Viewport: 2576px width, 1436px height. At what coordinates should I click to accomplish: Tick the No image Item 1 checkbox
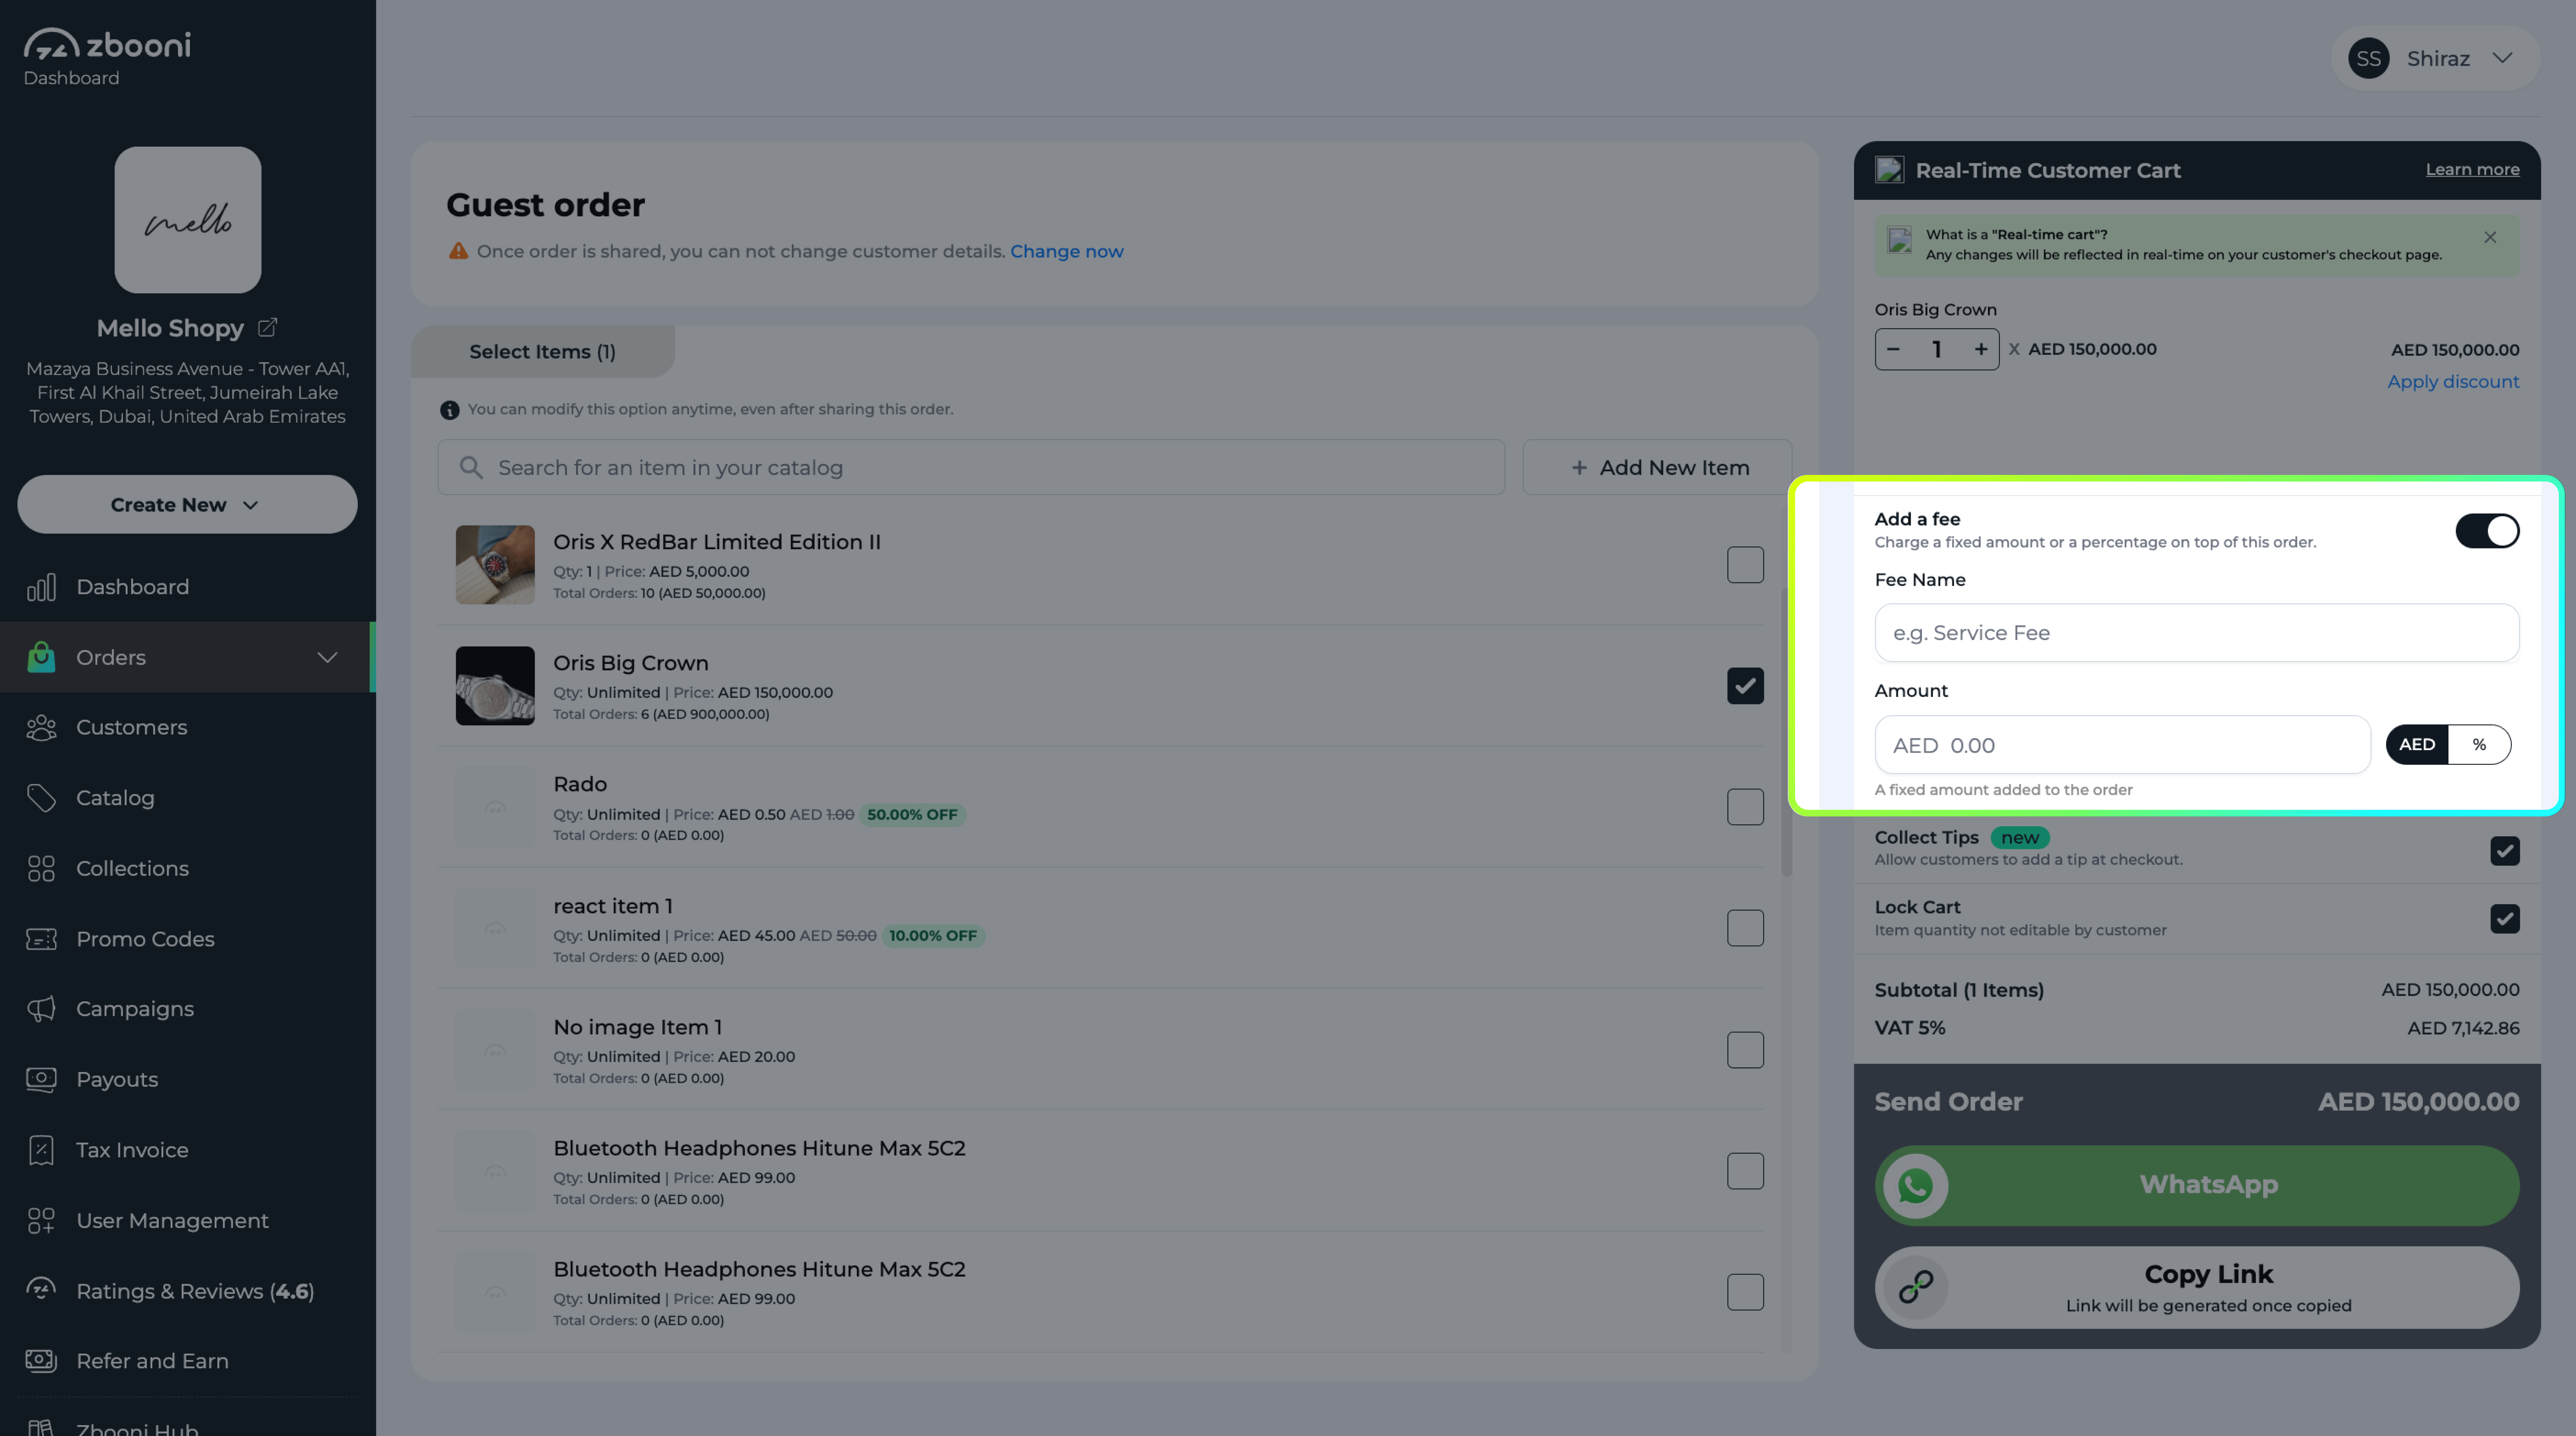click(1745, 1050)
